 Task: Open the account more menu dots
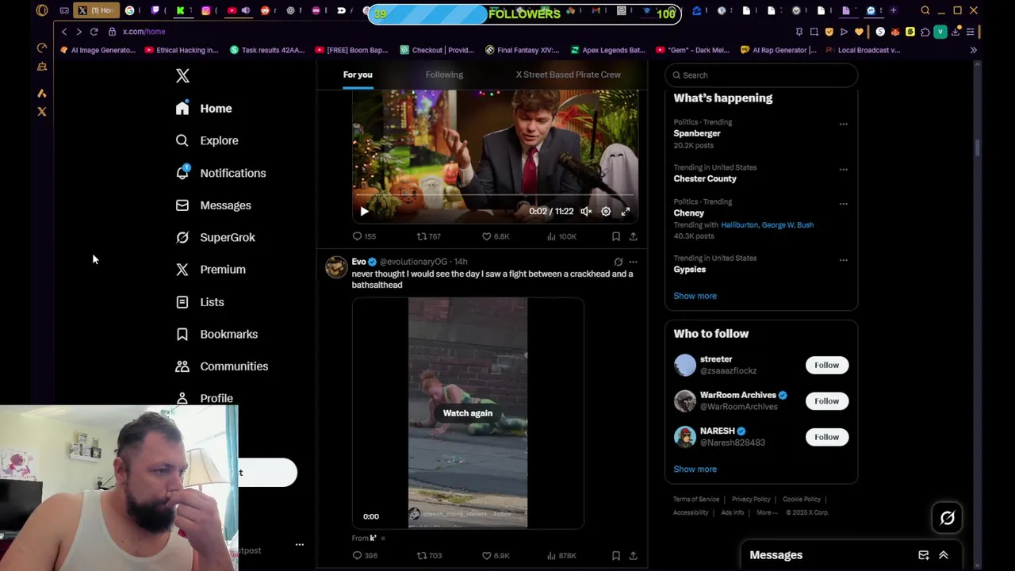click(x=300, y=545)
